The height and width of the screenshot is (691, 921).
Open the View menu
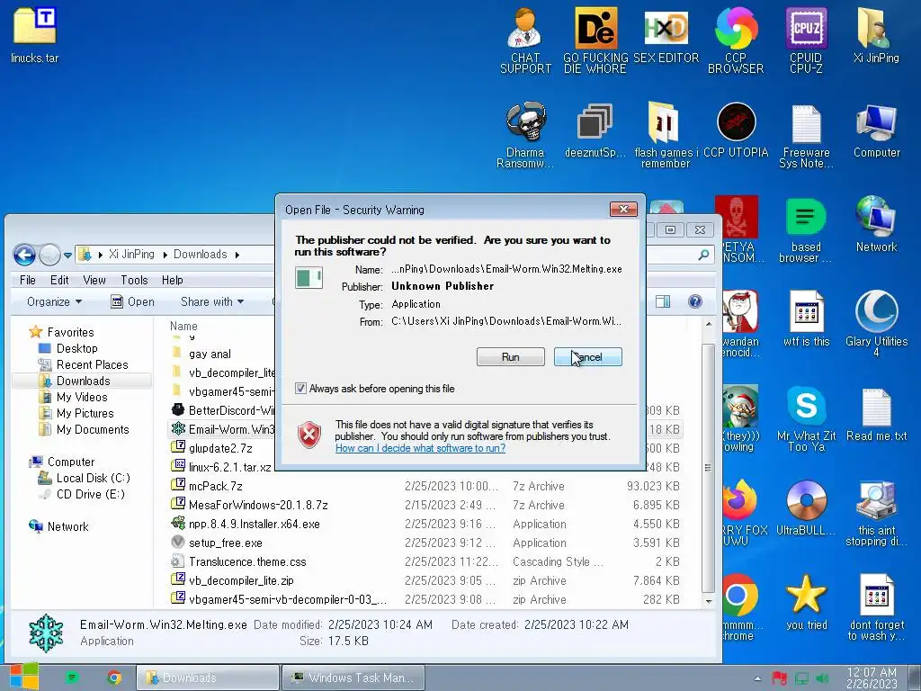pos(94,281)
